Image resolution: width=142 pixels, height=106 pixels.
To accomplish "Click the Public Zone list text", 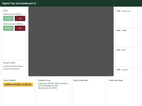I will [53, 85].
